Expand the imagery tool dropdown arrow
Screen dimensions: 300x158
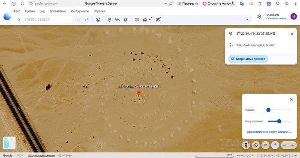pyautogui.click(x=150, y=20)
